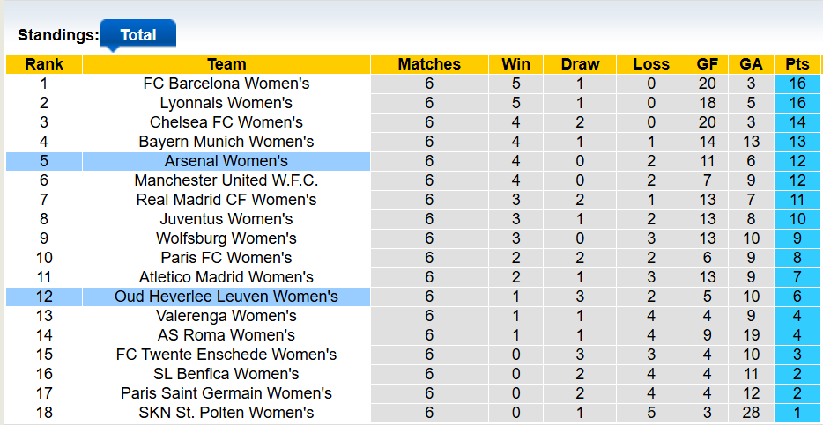Click Paris FC Women's team name

[x=226, y=258]
